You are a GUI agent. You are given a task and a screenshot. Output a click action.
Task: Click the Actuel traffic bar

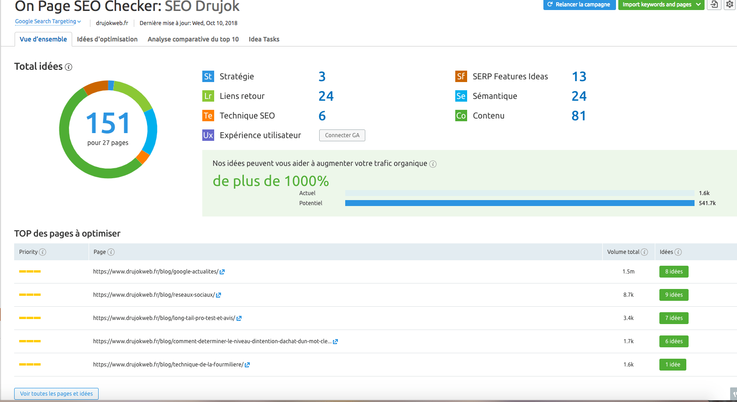[x=520, y=193]
